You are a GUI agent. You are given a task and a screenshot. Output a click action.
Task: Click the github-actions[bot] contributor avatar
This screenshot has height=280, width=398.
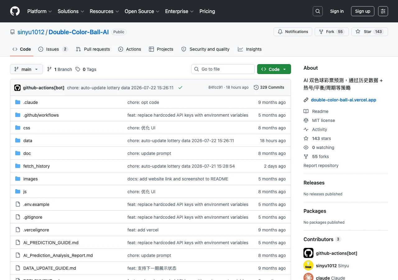coord(308,253)
